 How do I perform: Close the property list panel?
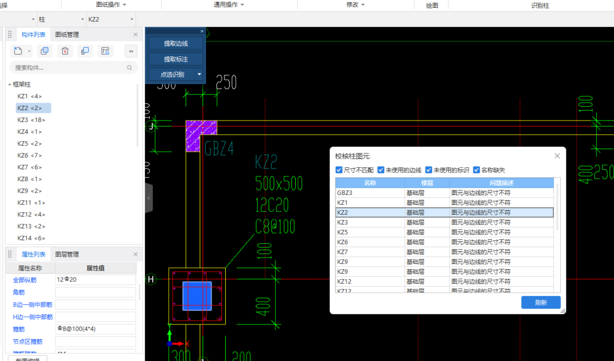(135, 254)
